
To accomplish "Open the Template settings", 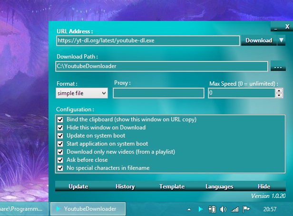I will click(172, 187).
